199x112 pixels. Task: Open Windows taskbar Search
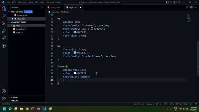click(10, 109)
